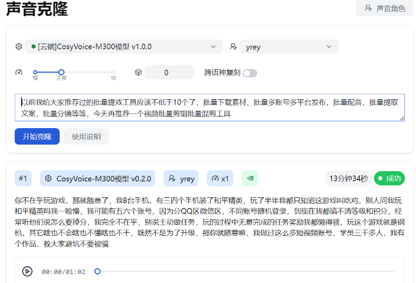Click the CosyVoice-M300 v0.2.0 model badge

98,179
